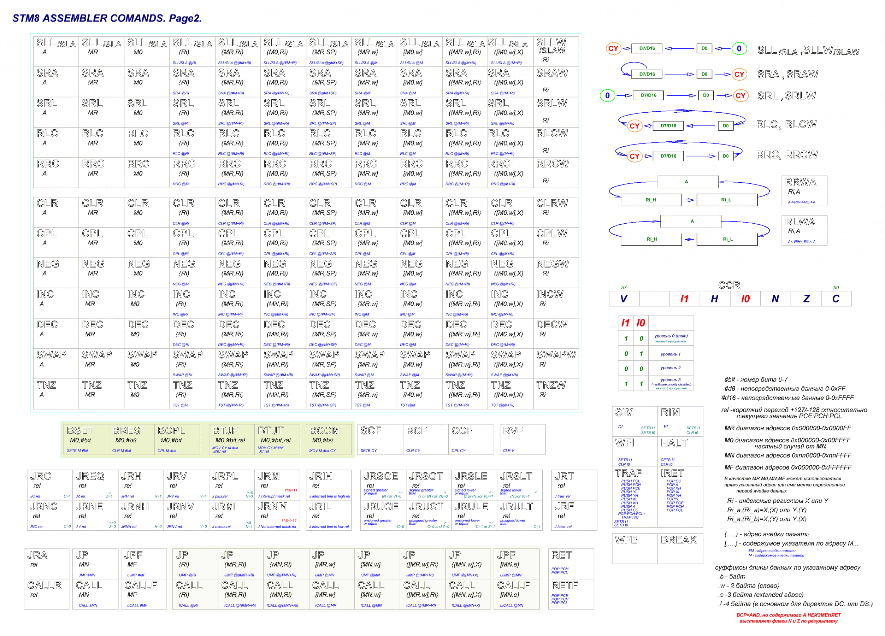Click the C flag cell in the CCR
This screenshot has width=885, height=636.
(x=836, y=299)
